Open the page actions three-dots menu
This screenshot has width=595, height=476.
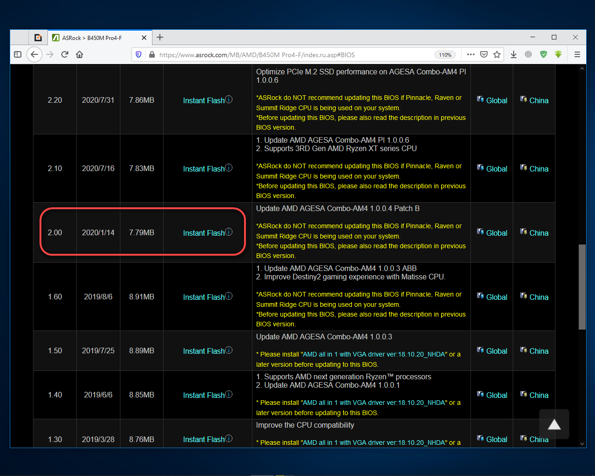[x=471, y=54]
